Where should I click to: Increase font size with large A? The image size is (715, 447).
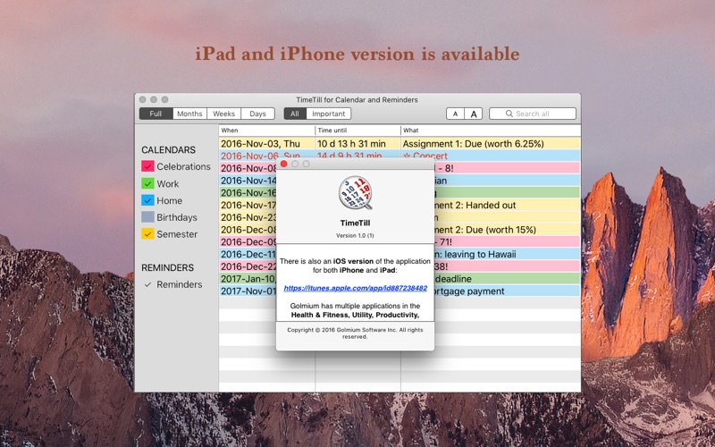coord(474,114)
